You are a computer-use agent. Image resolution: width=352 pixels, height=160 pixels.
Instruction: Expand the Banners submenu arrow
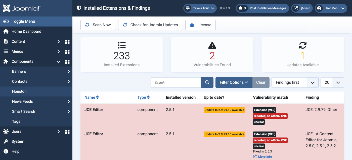pos(68,71)
